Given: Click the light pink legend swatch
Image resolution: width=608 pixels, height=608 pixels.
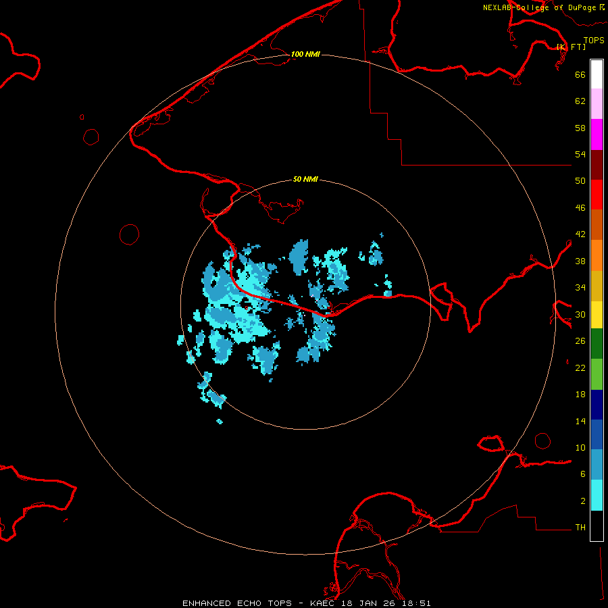Looking at the screenshot, I should click(597, 104).
